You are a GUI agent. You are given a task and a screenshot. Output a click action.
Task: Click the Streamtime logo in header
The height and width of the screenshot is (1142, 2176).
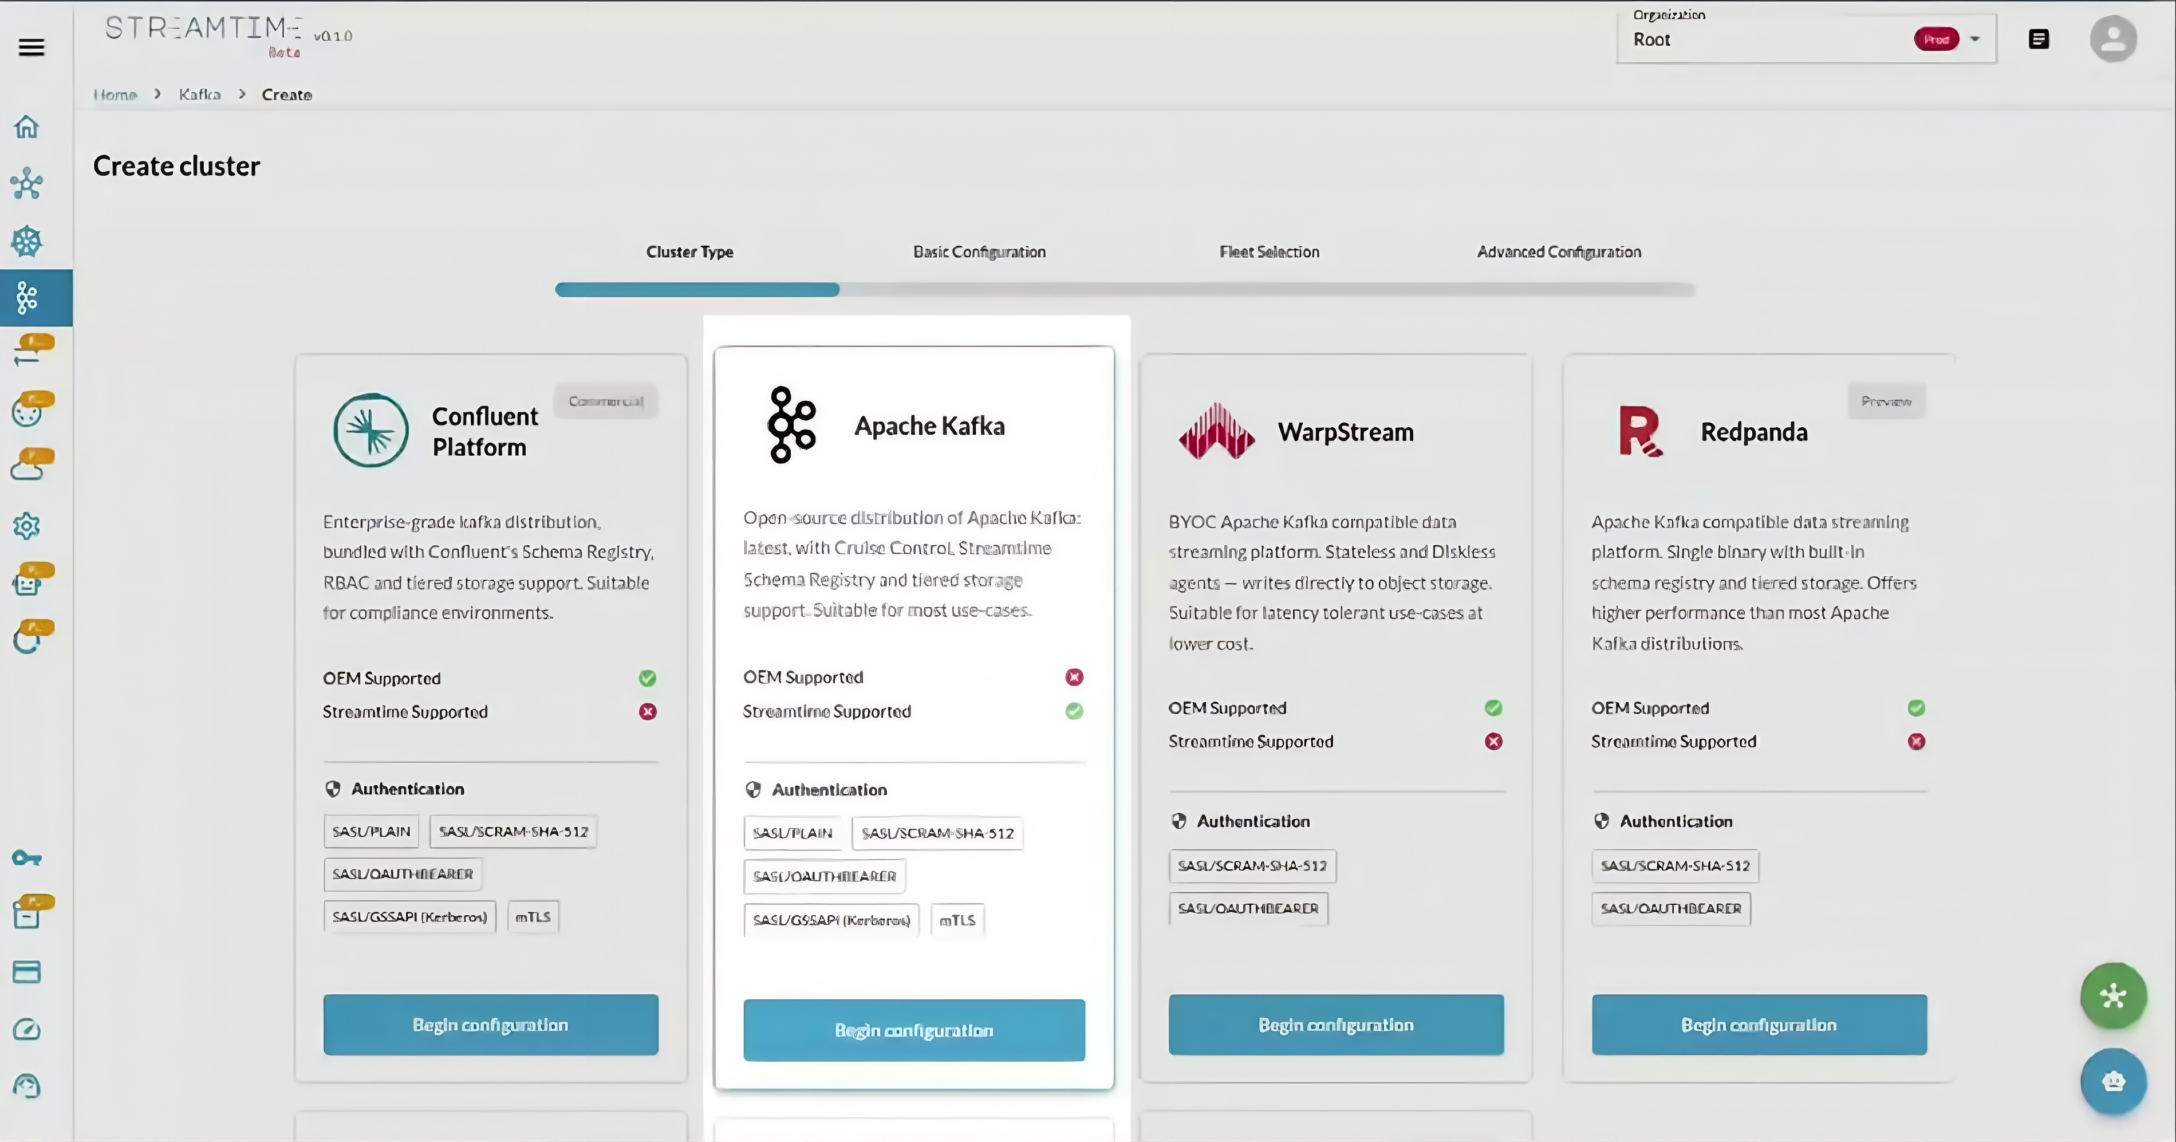click(x=203, y=28)
